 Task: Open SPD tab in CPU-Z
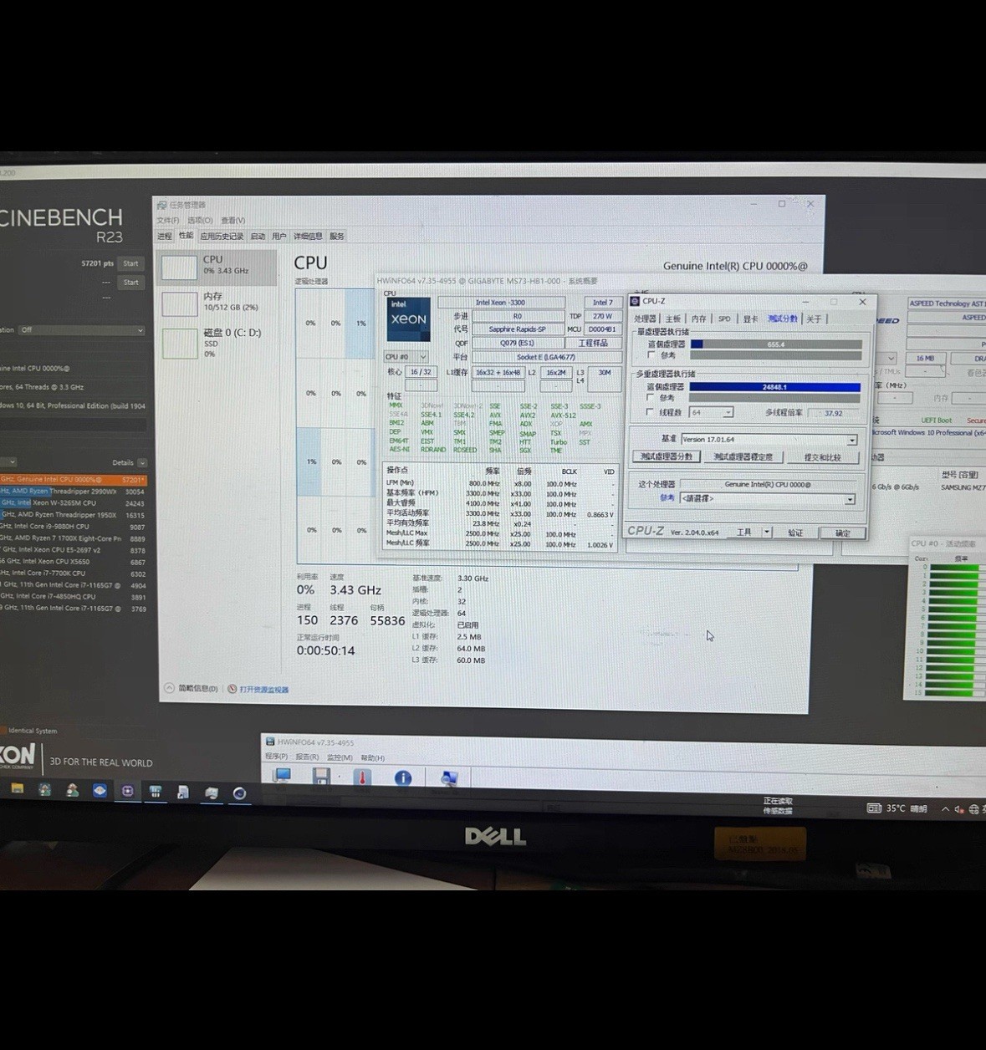tap(724, 319)
